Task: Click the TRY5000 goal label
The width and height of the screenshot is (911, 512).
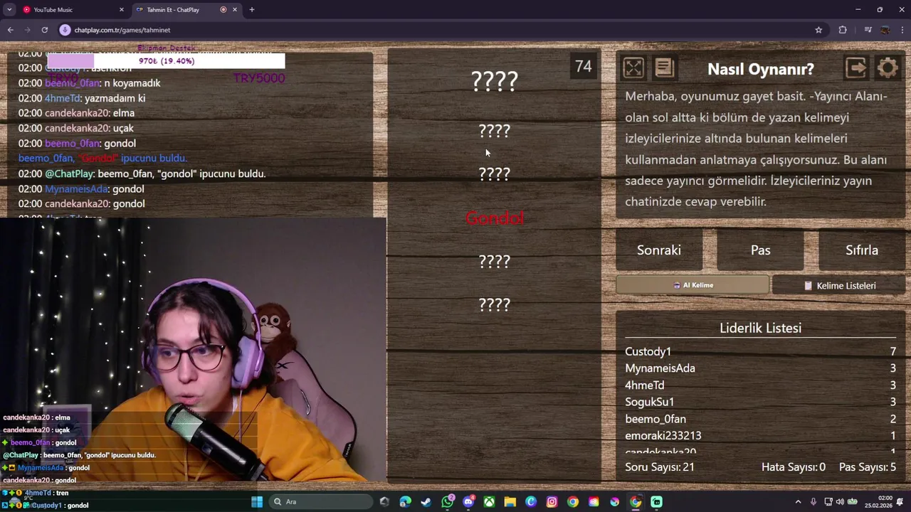Action: [x=259, y=78]
